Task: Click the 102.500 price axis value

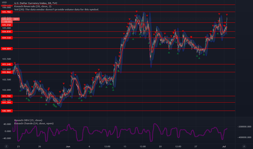Action: pos(7,80)
